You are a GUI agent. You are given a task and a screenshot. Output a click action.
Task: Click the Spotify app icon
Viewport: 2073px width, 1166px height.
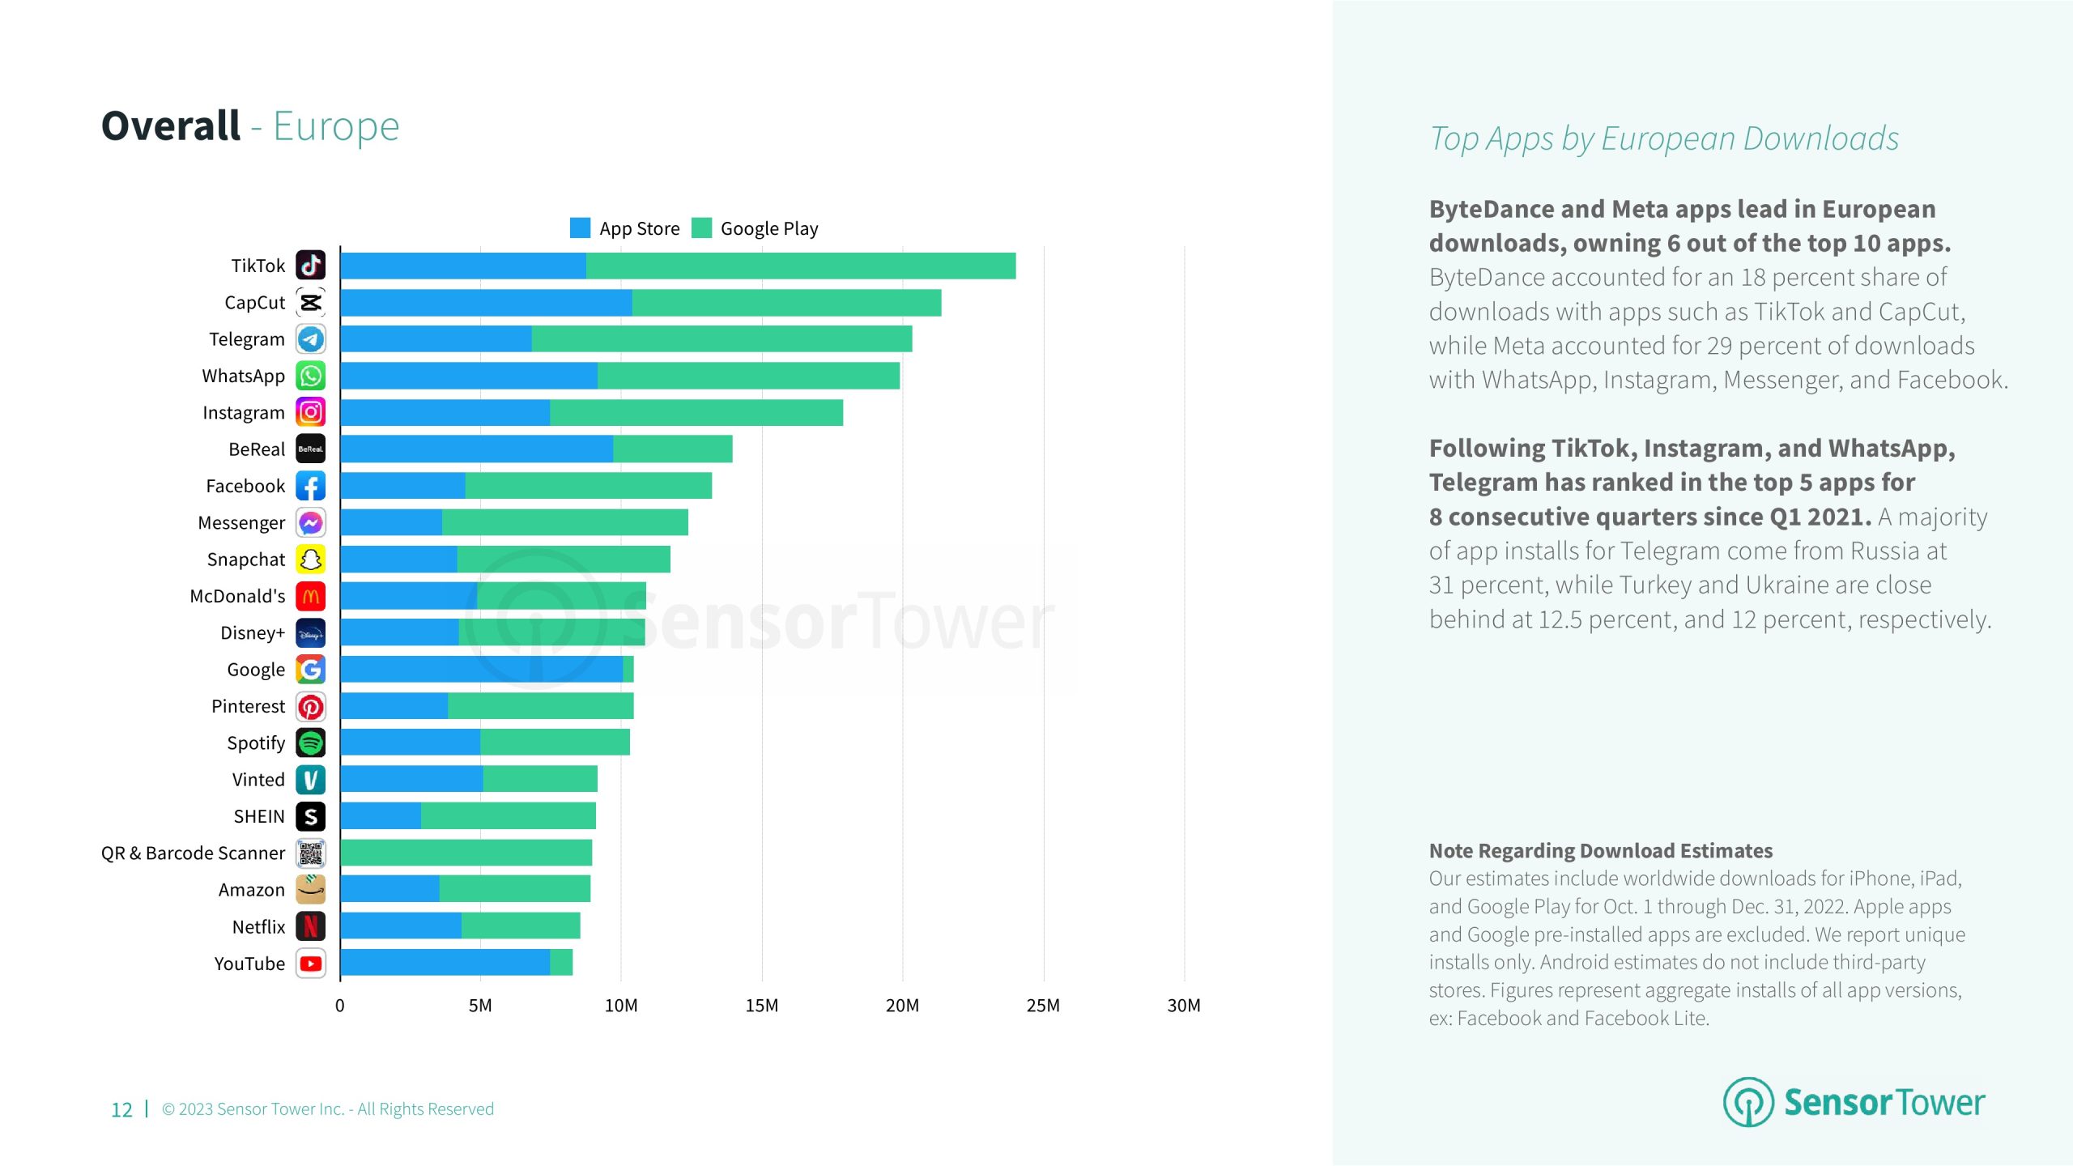click(x=310, y=743)
